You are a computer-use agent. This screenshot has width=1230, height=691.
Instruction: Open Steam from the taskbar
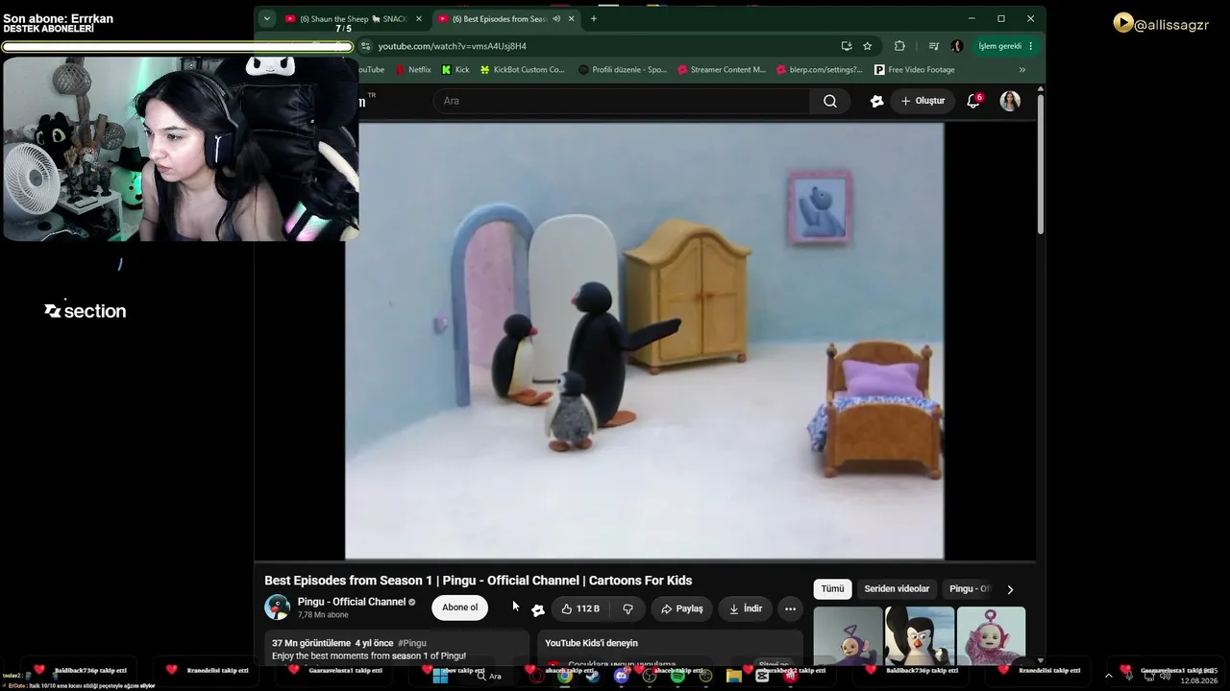pyautogui.click(x=593, y=676)
